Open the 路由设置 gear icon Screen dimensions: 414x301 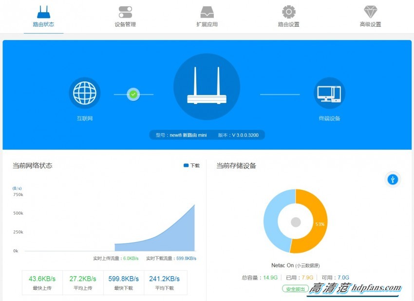tap(289, 11)
